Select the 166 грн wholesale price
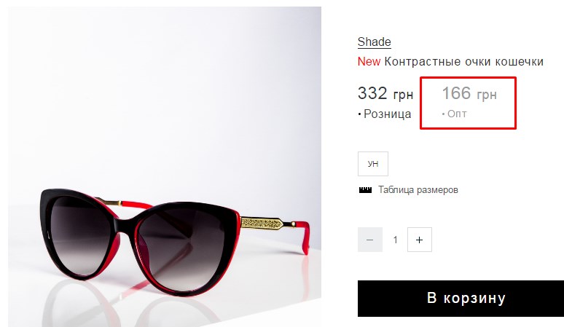This screenshot has width=564, height=327. [x=469, y=93]
